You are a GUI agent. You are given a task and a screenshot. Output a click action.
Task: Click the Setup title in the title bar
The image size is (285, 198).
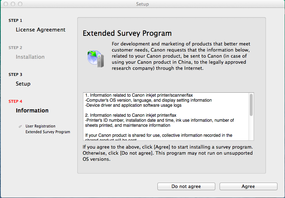tap(142, 4)
